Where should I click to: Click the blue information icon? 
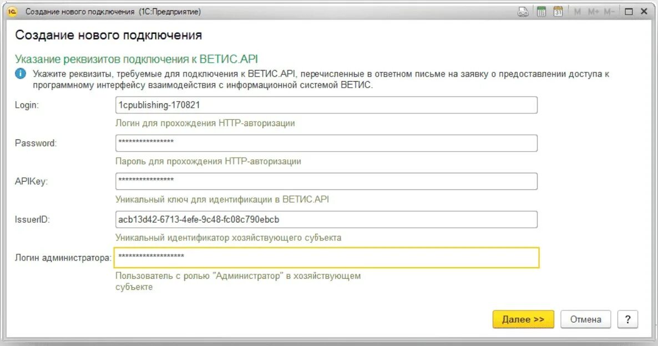pyautogui.click(x=21, y=73)
